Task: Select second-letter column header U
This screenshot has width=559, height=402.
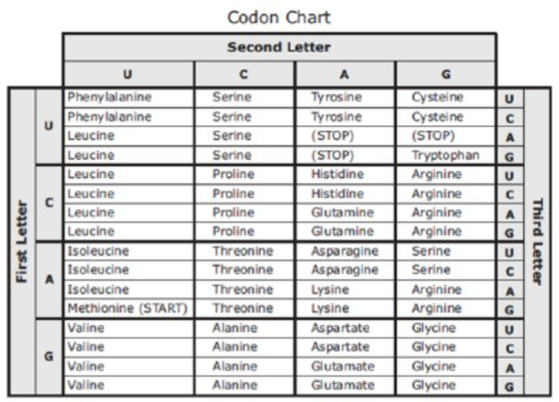Action: pyautogui.click(x=129, y=74)
